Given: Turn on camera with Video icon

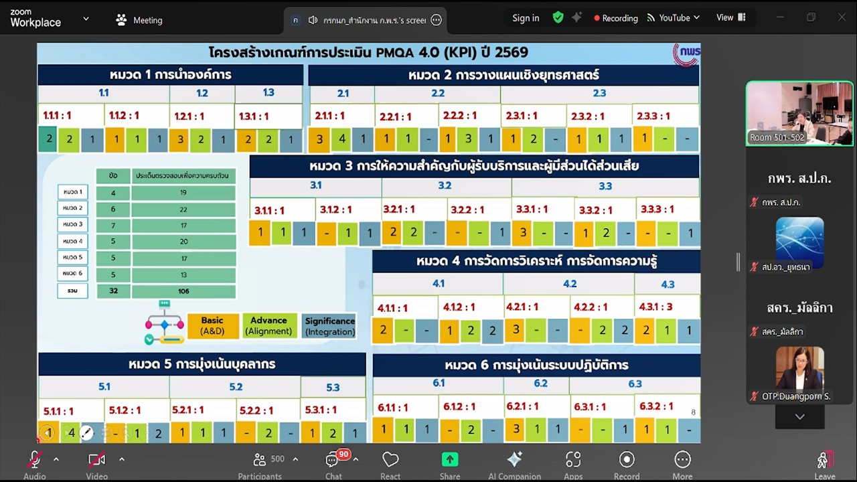Looking at the screenshot, I should coord(97,460).
